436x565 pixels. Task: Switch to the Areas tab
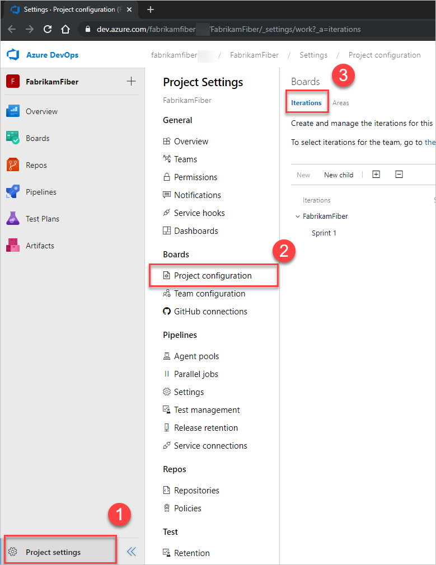(x=340, y=103)
